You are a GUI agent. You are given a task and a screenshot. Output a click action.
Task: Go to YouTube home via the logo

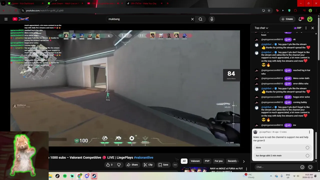coord(21,19)
